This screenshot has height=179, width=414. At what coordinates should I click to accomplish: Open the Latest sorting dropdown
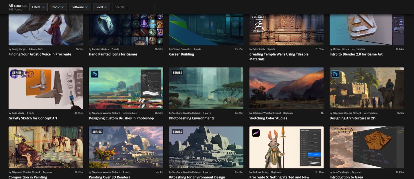pyautogui.click(x=38, y=7)
